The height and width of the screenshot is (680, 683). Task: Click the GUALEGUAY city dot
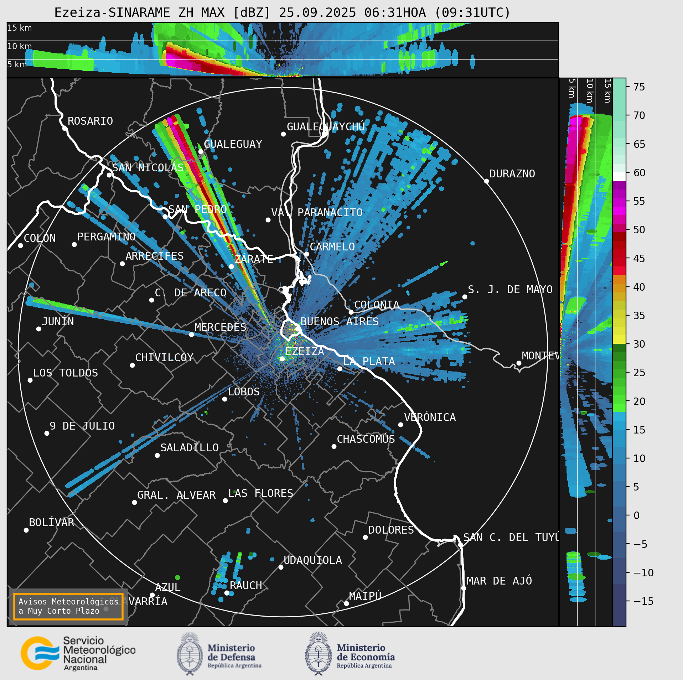(201, 152)
